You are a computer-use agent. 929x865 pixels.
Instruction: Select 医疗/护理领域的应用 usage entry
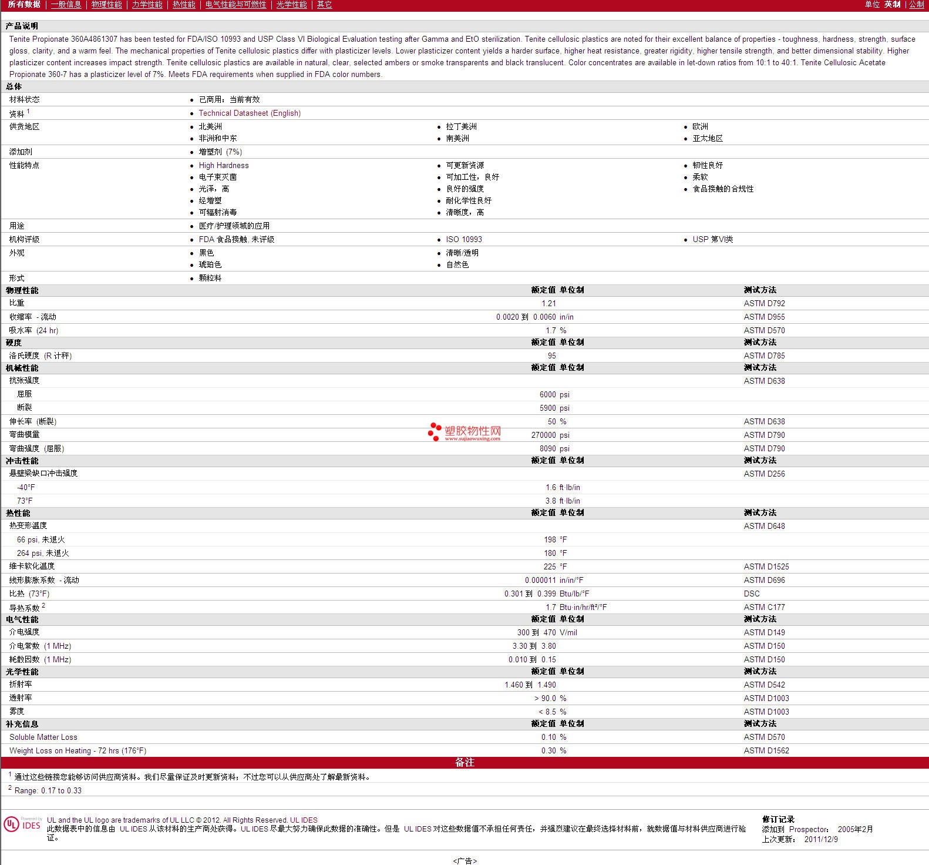[x=234, y=226]
